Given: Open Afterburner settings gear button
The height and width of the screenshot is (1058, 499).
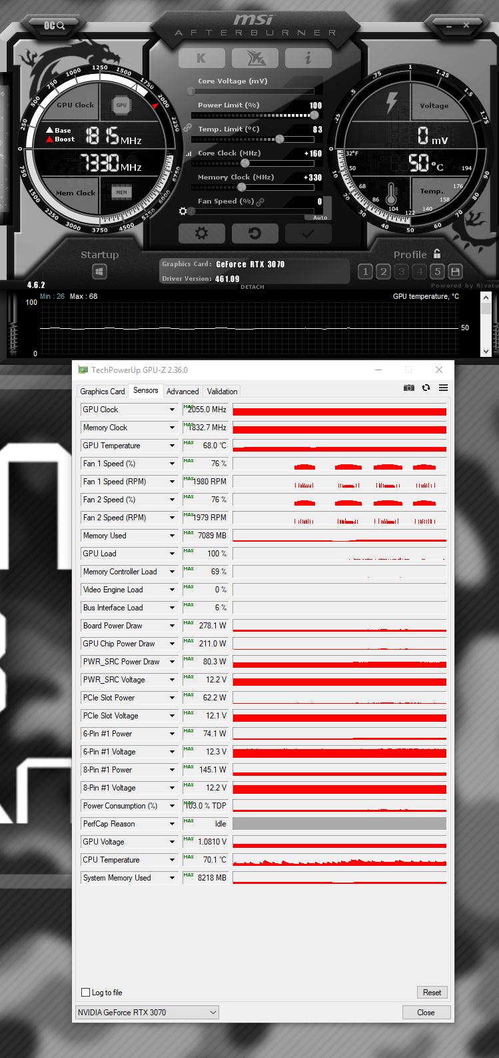Looking at the screenshot, I should coord(201,233).
